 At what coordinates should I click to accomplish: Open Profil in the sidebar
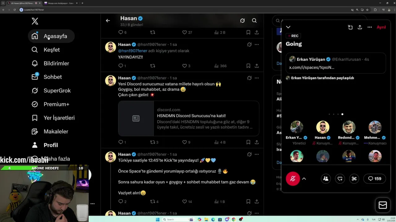point(45,145)
